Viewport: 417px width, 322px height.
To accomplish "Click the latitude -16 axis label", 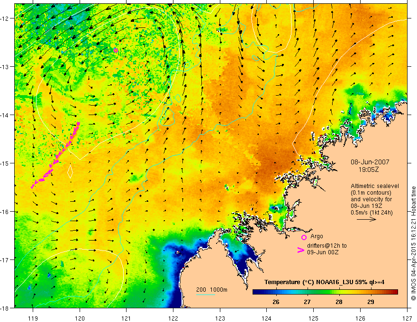I will click(5, 212).
